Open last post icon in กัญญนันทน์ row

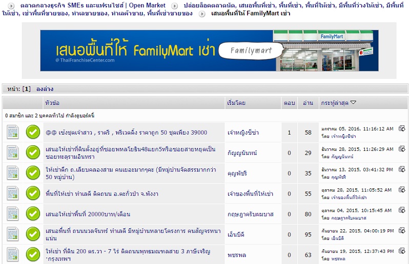[402, 148]
